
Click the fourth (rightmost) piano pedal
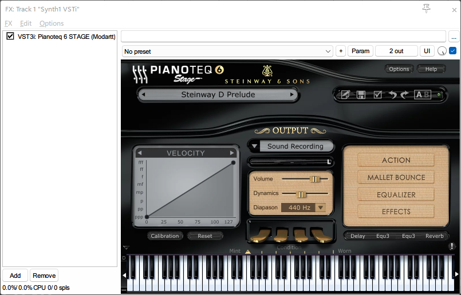click(x=321, y=235)
